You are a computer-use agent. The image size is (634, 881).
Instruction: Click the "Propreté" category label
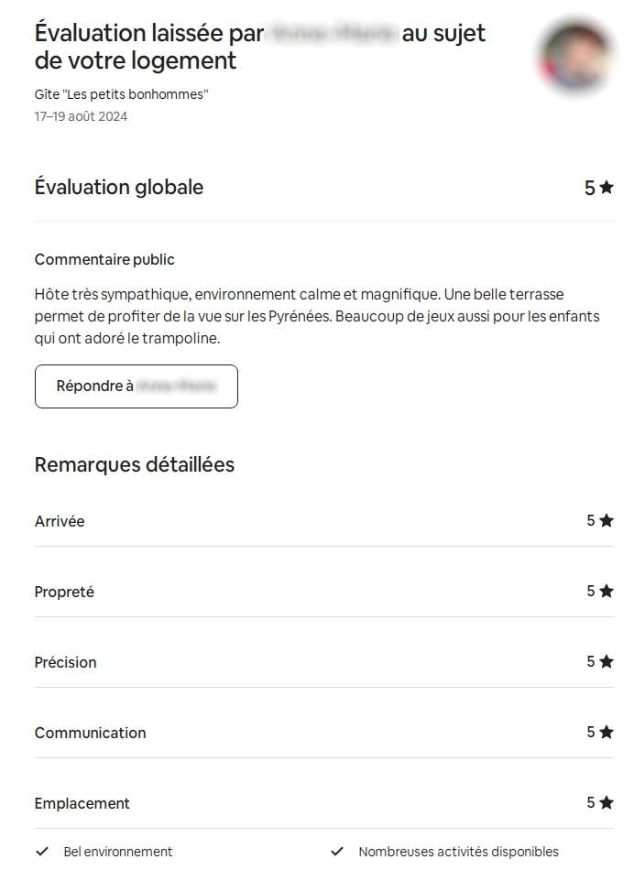(x=64, y=592)
